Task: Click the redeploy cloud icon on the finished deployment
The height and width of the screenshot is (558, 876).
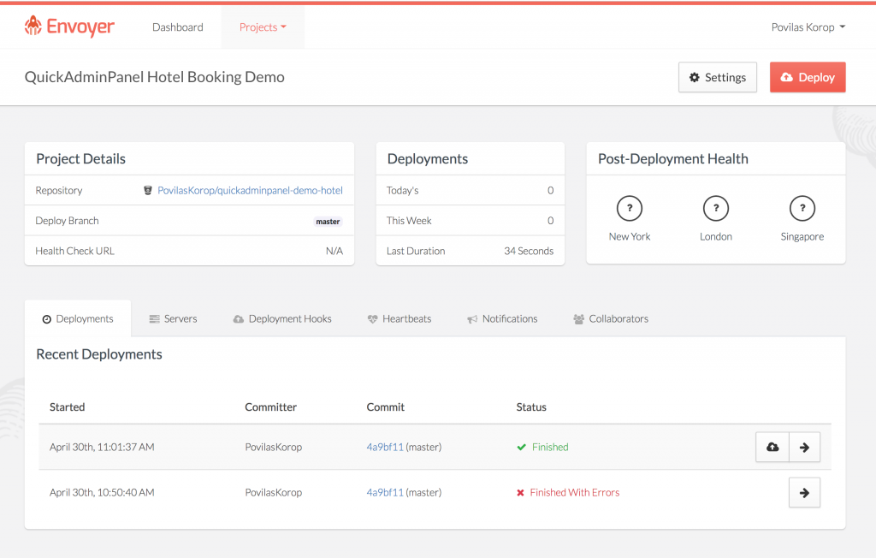Action: pos(772,446)
